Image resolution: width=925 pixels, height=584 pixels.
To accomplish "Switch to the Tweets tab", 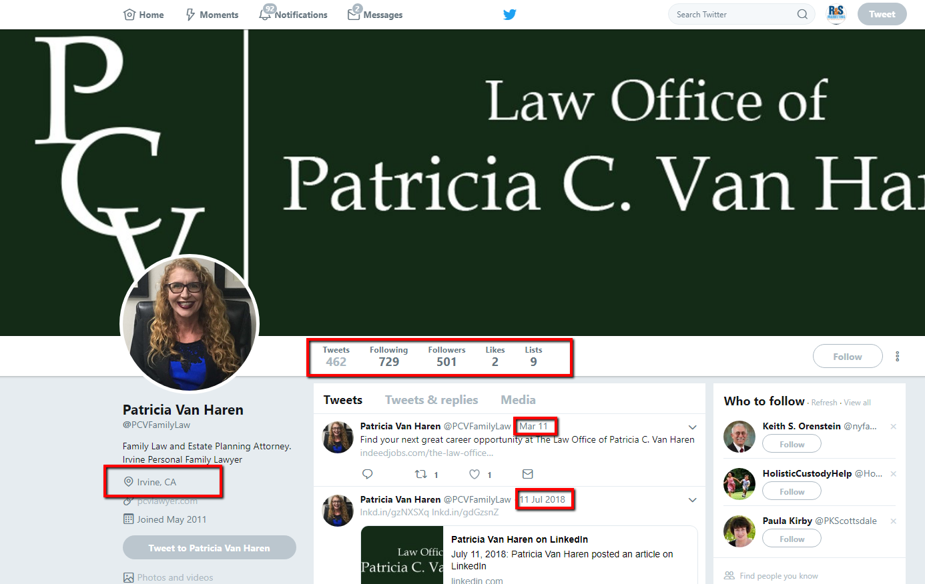I will 343,400.
